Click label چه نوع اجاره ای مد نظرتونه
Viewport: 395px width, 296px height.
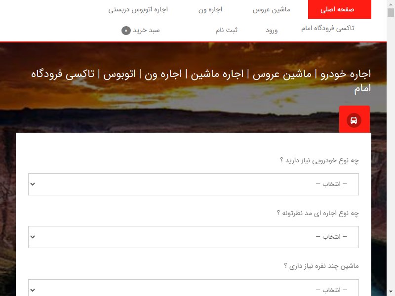317,213
